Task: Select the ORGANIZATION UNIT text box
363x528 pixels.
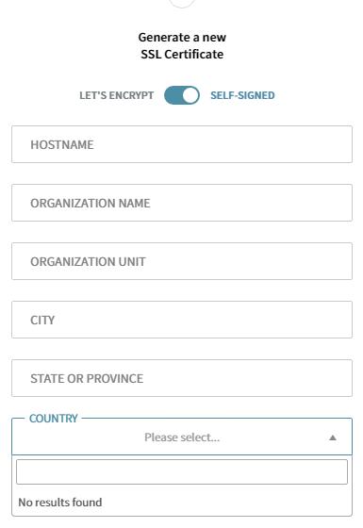Action: coord(182,261)
